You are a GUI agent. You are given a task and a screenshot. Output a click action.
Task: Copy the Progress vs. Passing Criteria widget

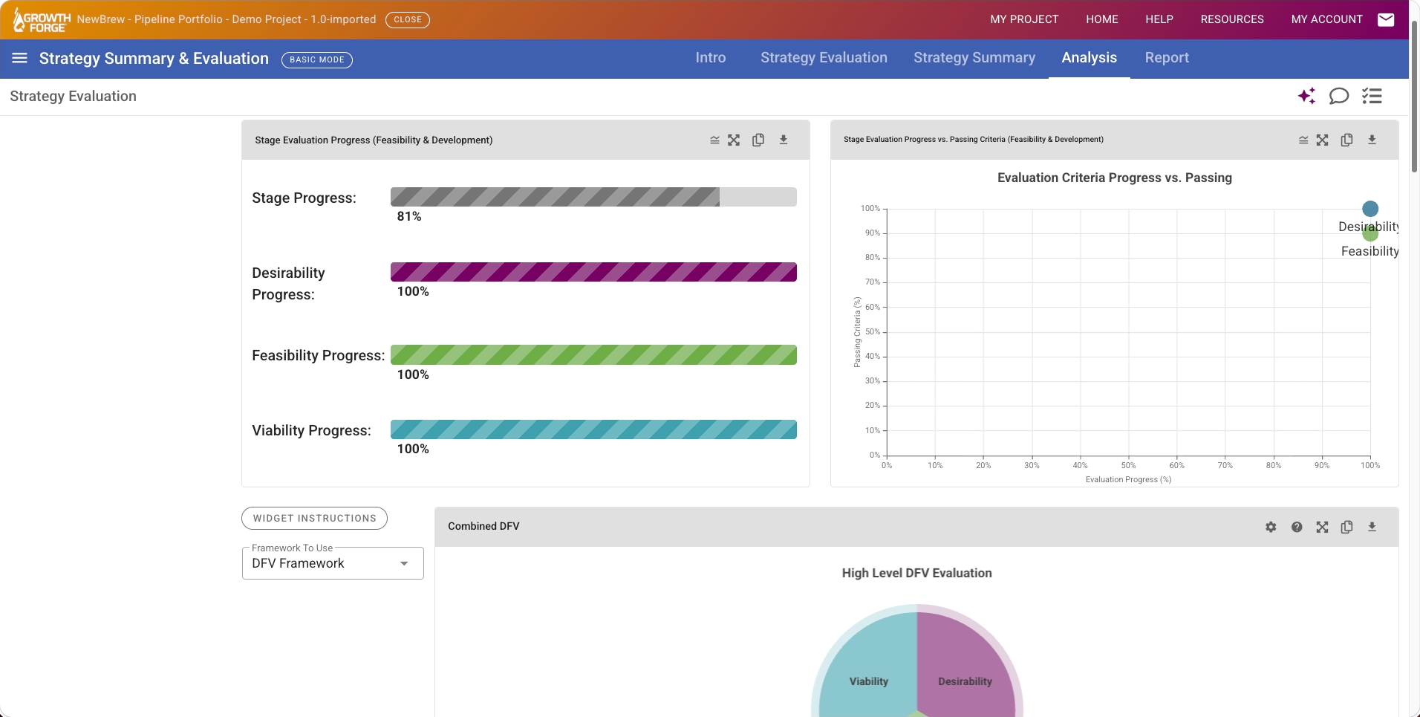tap(1347, 140)
